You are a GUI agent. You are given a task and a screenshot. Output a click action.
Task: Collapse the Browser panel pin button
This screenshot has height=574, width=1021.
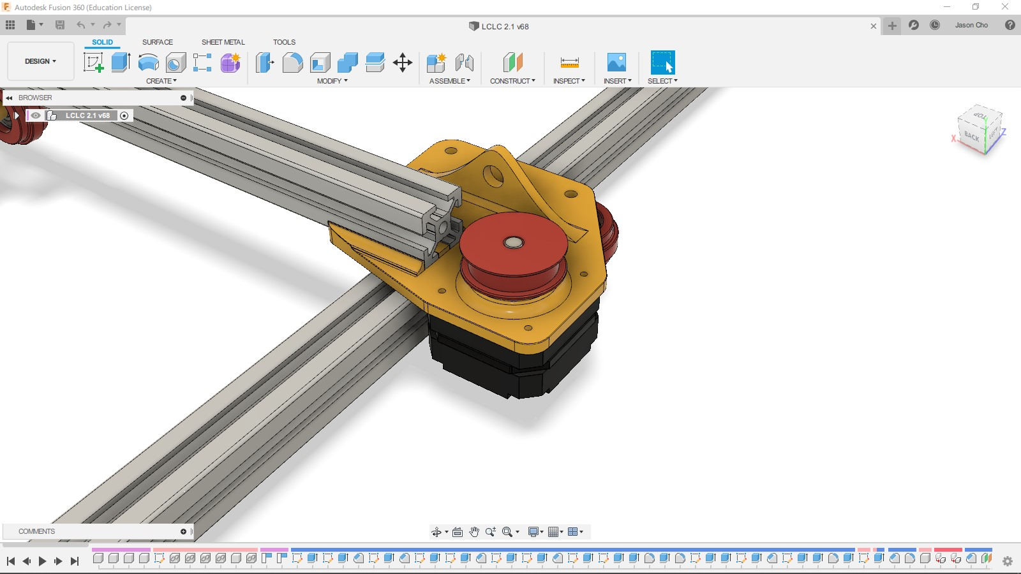[183, 98]
